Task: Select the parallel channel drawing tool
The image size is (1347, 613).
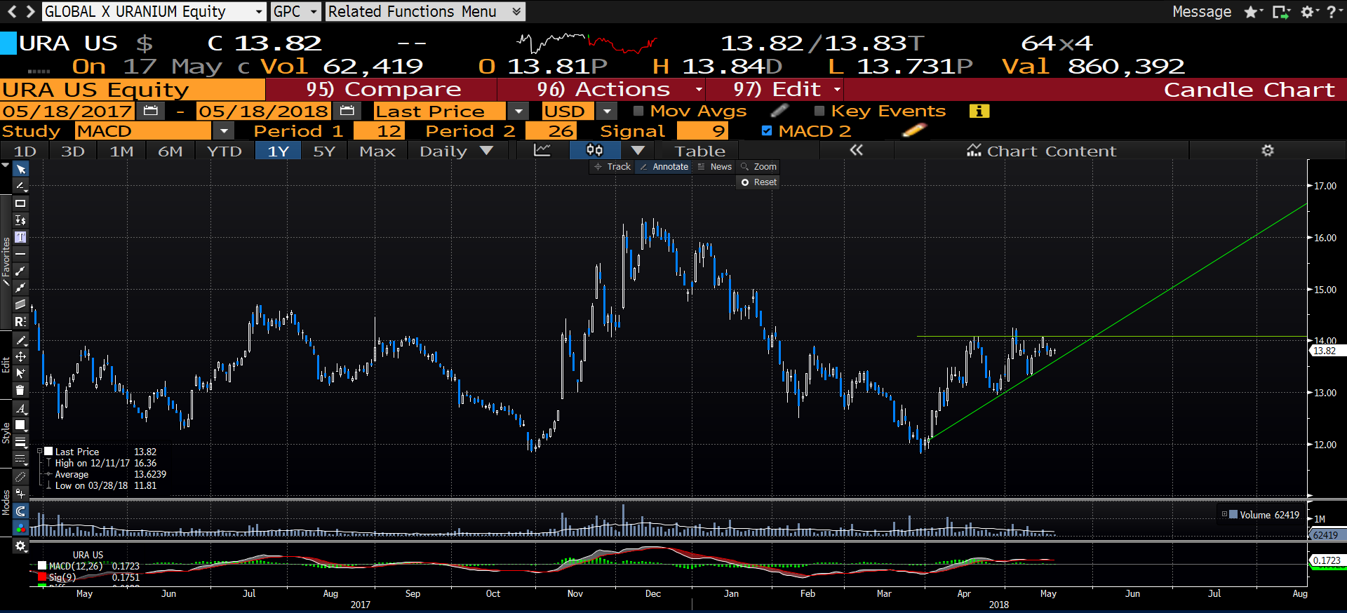Action: 20,304
